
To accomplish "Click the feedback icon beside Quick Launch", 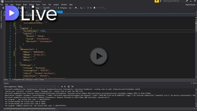I will tap(161, 1).
